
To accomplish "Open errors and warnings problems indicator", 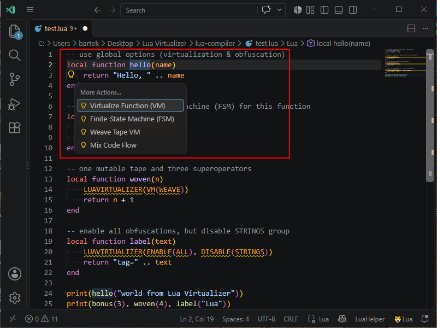I will pyautogui.click(x=42, y=319).
